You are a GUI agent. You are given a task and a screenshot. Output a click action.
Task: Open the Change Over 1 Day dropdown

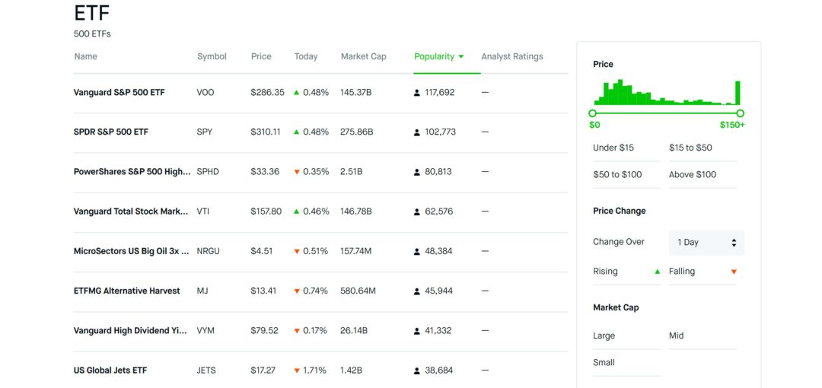tap(706, 243)
